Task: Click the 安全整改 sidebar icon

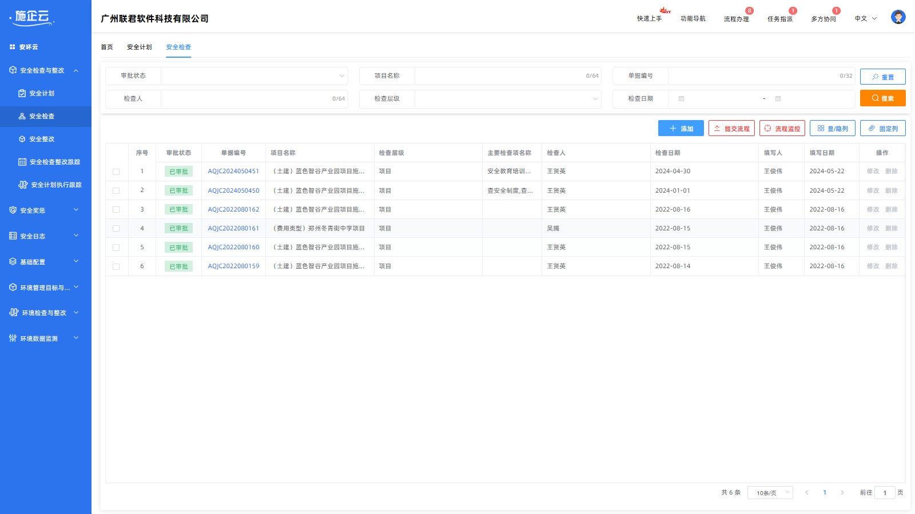Action: pyautogui.click(x=22, y=139)
